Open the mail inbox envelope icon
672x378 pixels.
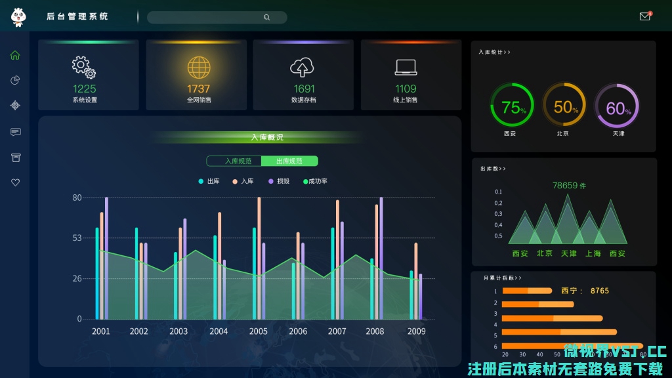[644, 16]
